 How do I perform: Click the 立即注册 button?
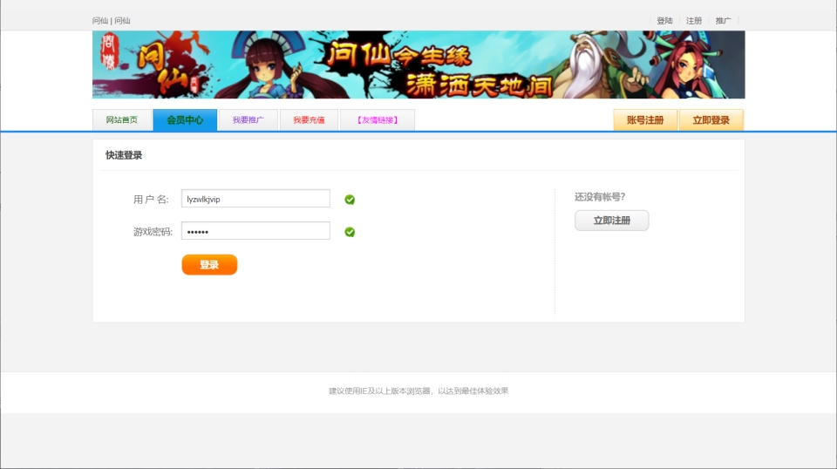point(612,221)
